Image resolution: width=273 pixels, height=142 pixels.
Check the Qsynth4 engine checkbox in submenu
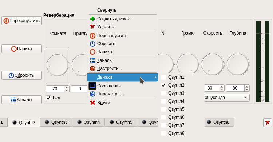163,101
